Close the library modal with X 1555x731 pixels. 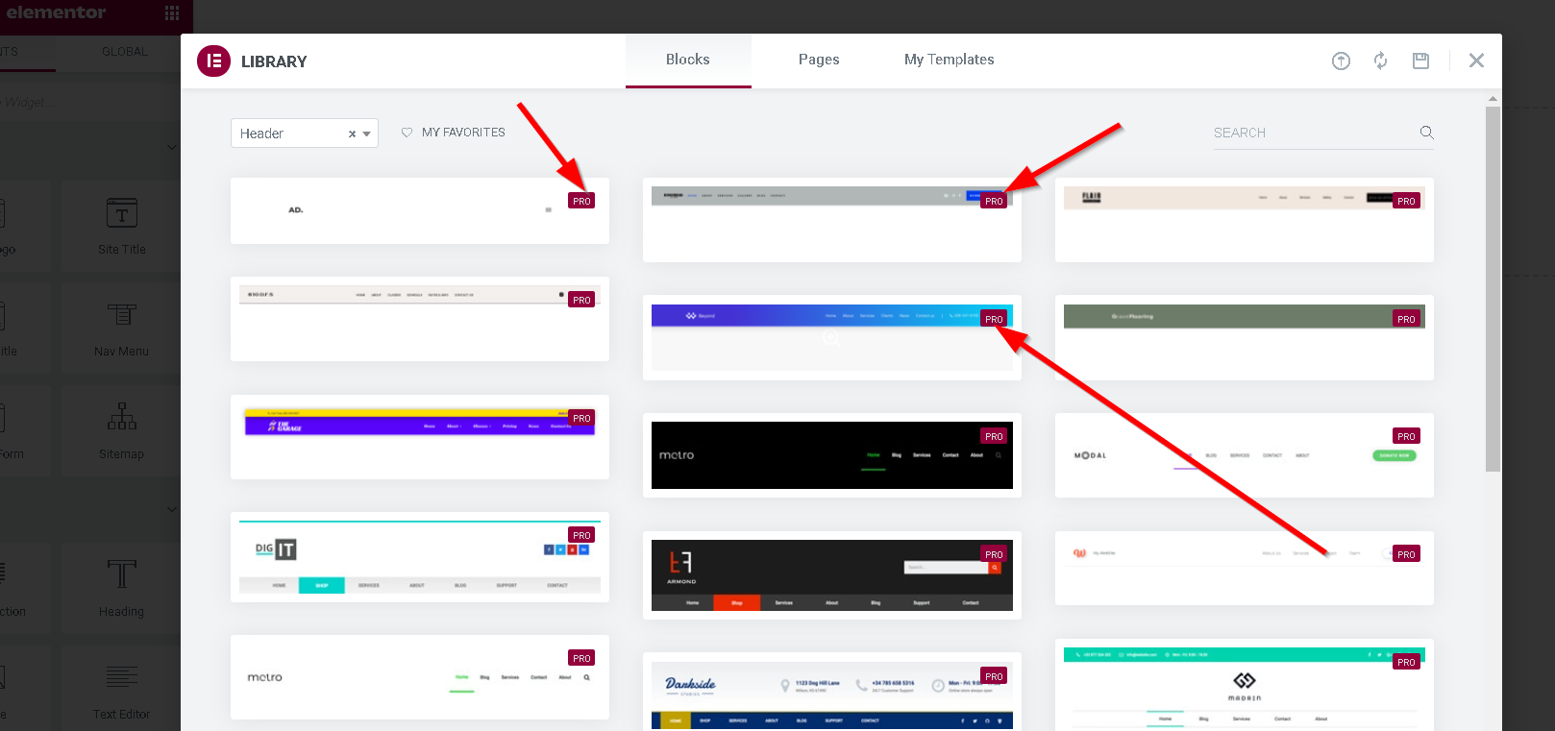click(x=1476, y=61)
